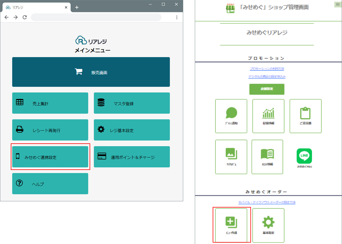Open the 販売画面 cart tile
Screen dimensions: 342x244
click(91, 72)
